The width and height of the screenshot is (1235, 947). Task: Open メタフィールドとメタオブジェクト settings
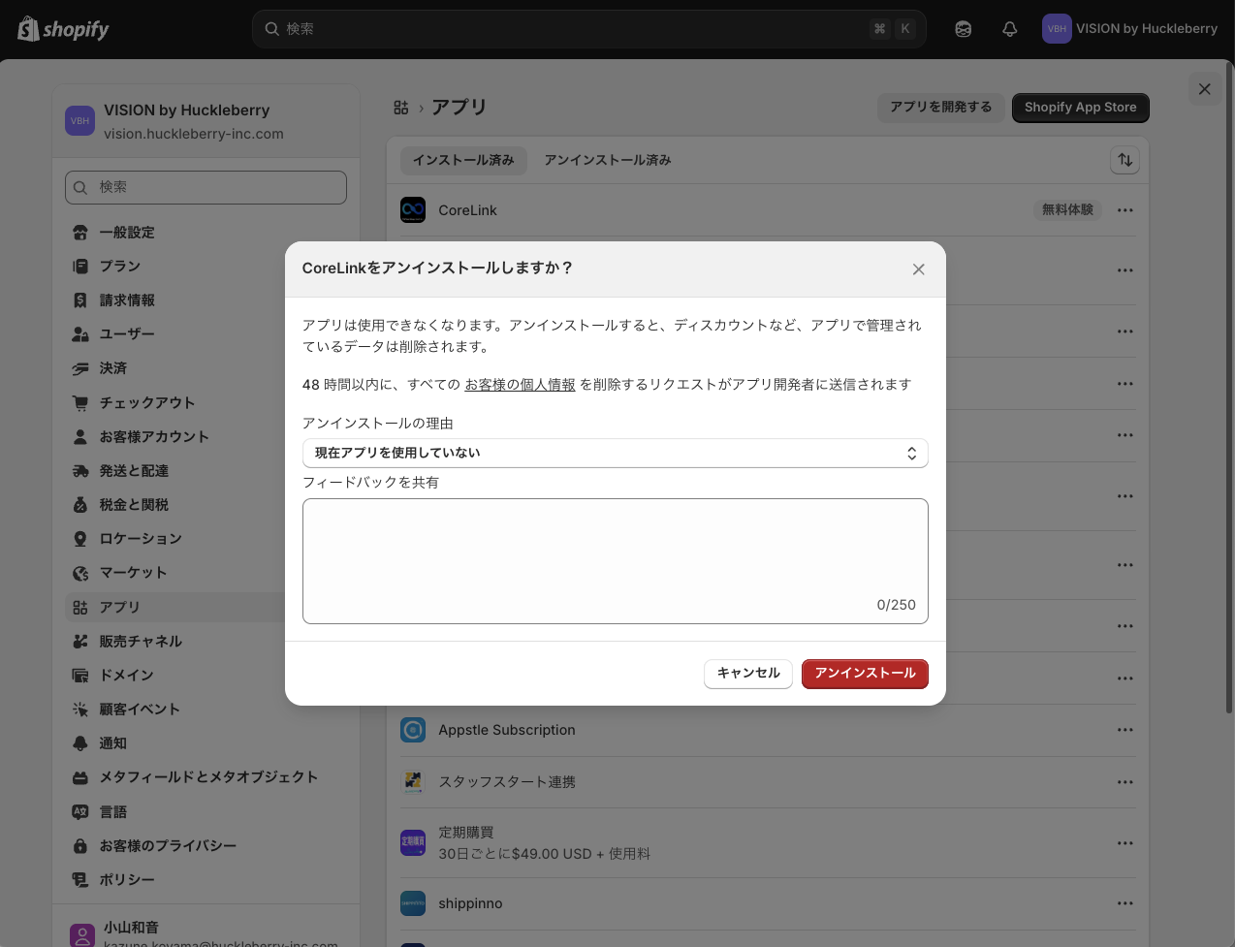click(207, 777)
